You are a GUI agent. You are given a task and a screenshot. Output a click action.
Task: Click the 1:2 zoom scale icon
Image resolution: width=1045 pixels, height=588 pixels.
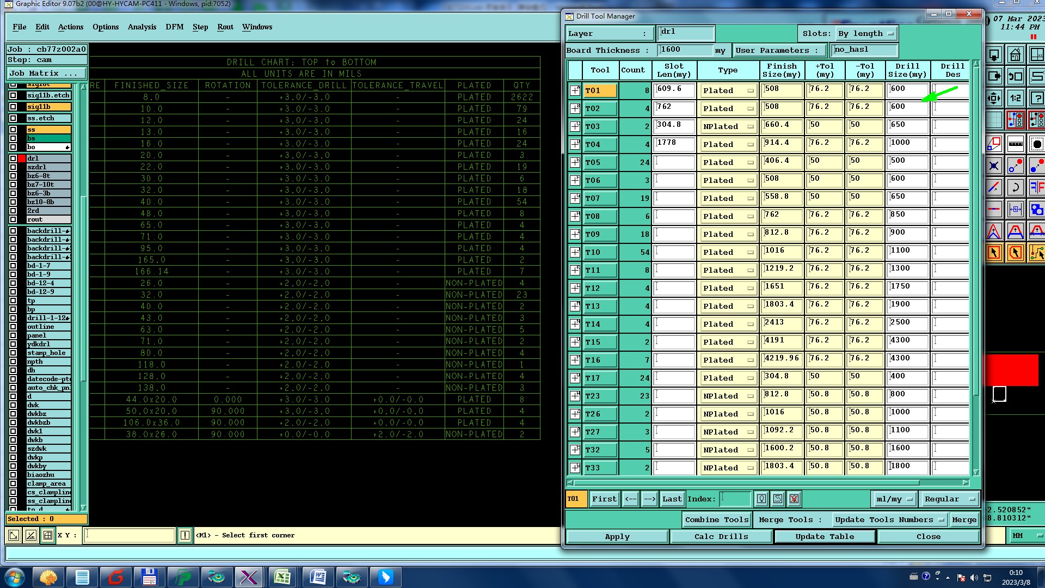point(1015,99)
